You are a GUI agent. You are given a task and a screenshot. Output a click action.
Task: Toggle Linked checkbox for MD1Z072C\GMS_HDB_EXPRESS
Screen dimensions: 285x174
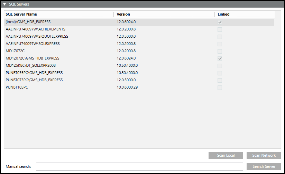coord(220,58)
